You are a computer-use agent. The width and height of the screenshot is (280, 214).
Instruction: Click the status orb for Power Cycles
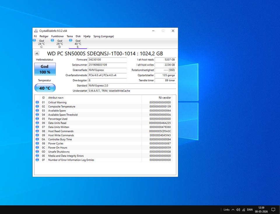37,143
